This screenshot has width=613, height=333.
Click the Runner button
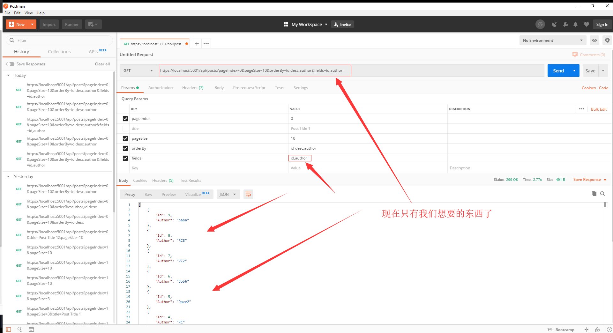click(72, 24)
